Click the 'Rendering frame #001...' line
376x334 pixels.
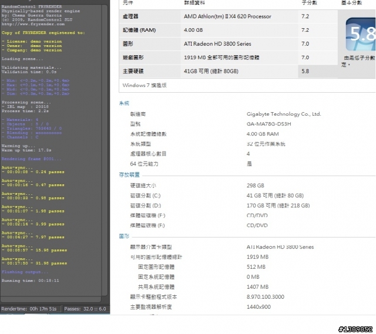pos(31,159)
